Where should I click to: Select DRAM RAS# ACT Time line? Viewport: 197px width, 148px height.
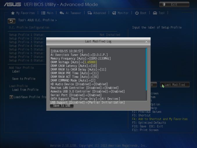pyautogui.click(x=74, y=77)
